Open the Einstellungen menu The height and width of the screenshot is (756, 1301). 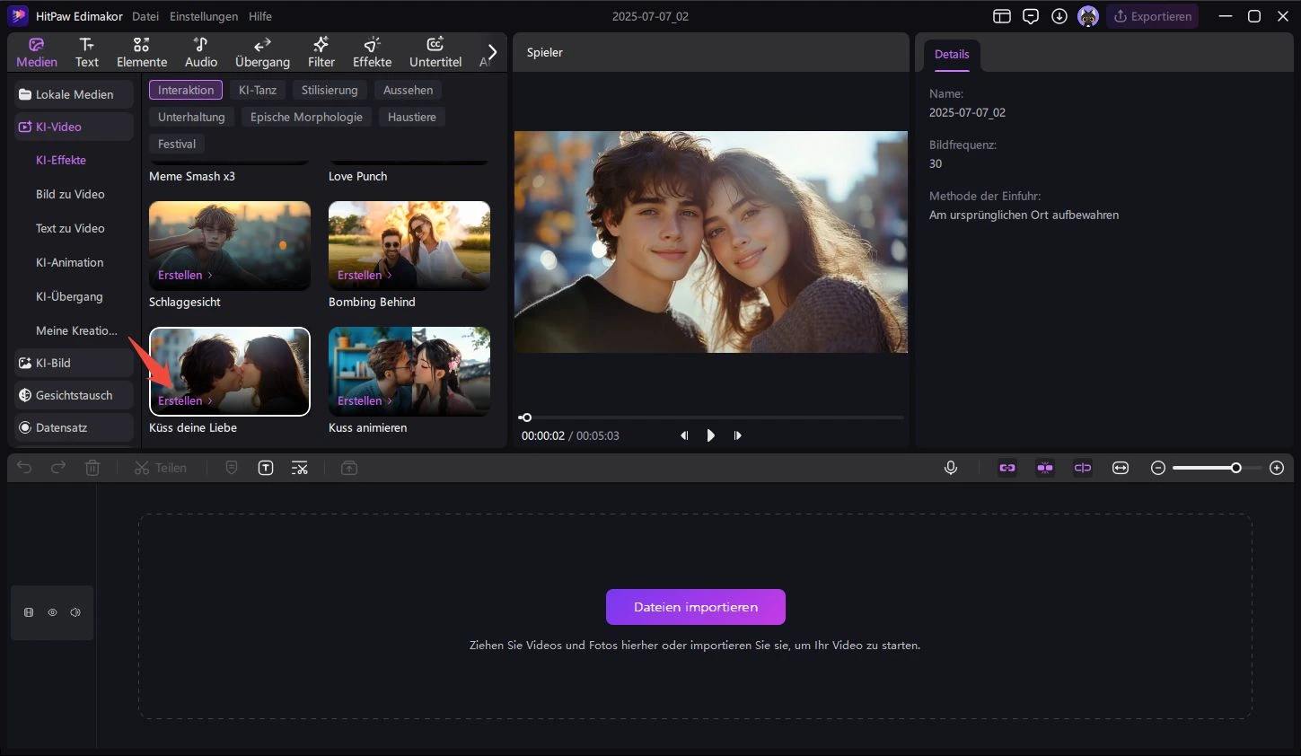pyautogui.click(x=204, y=16)
